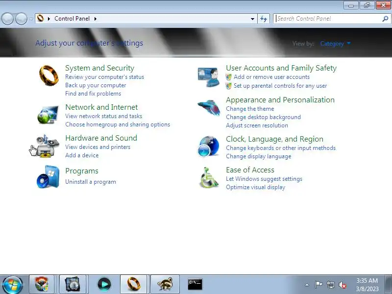Click Optimize visual display

click(x=255, y=187)
